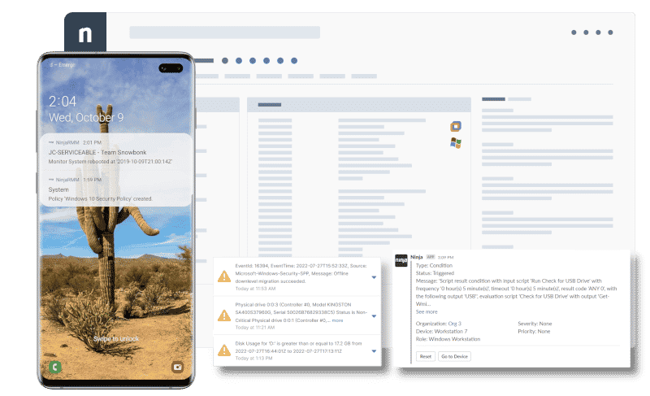Open the System policy created notification
This screenshot has height=396, width=650.
tap(115, 189)
